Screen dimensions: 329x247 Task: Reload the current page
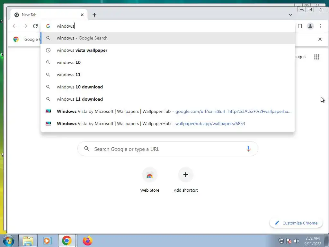point(35,26)
